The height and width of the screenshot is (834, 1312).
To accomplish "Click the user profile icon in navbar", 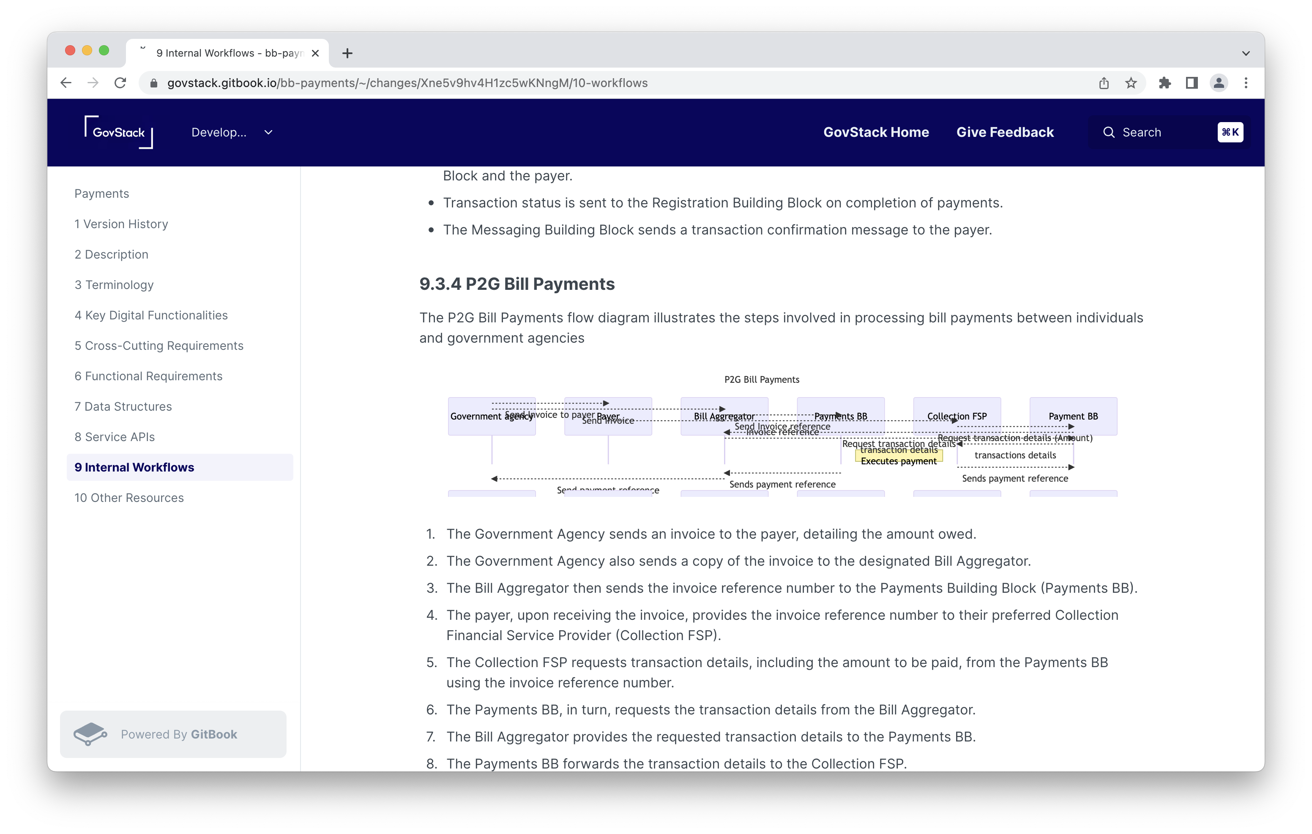I will [1220, 83].
